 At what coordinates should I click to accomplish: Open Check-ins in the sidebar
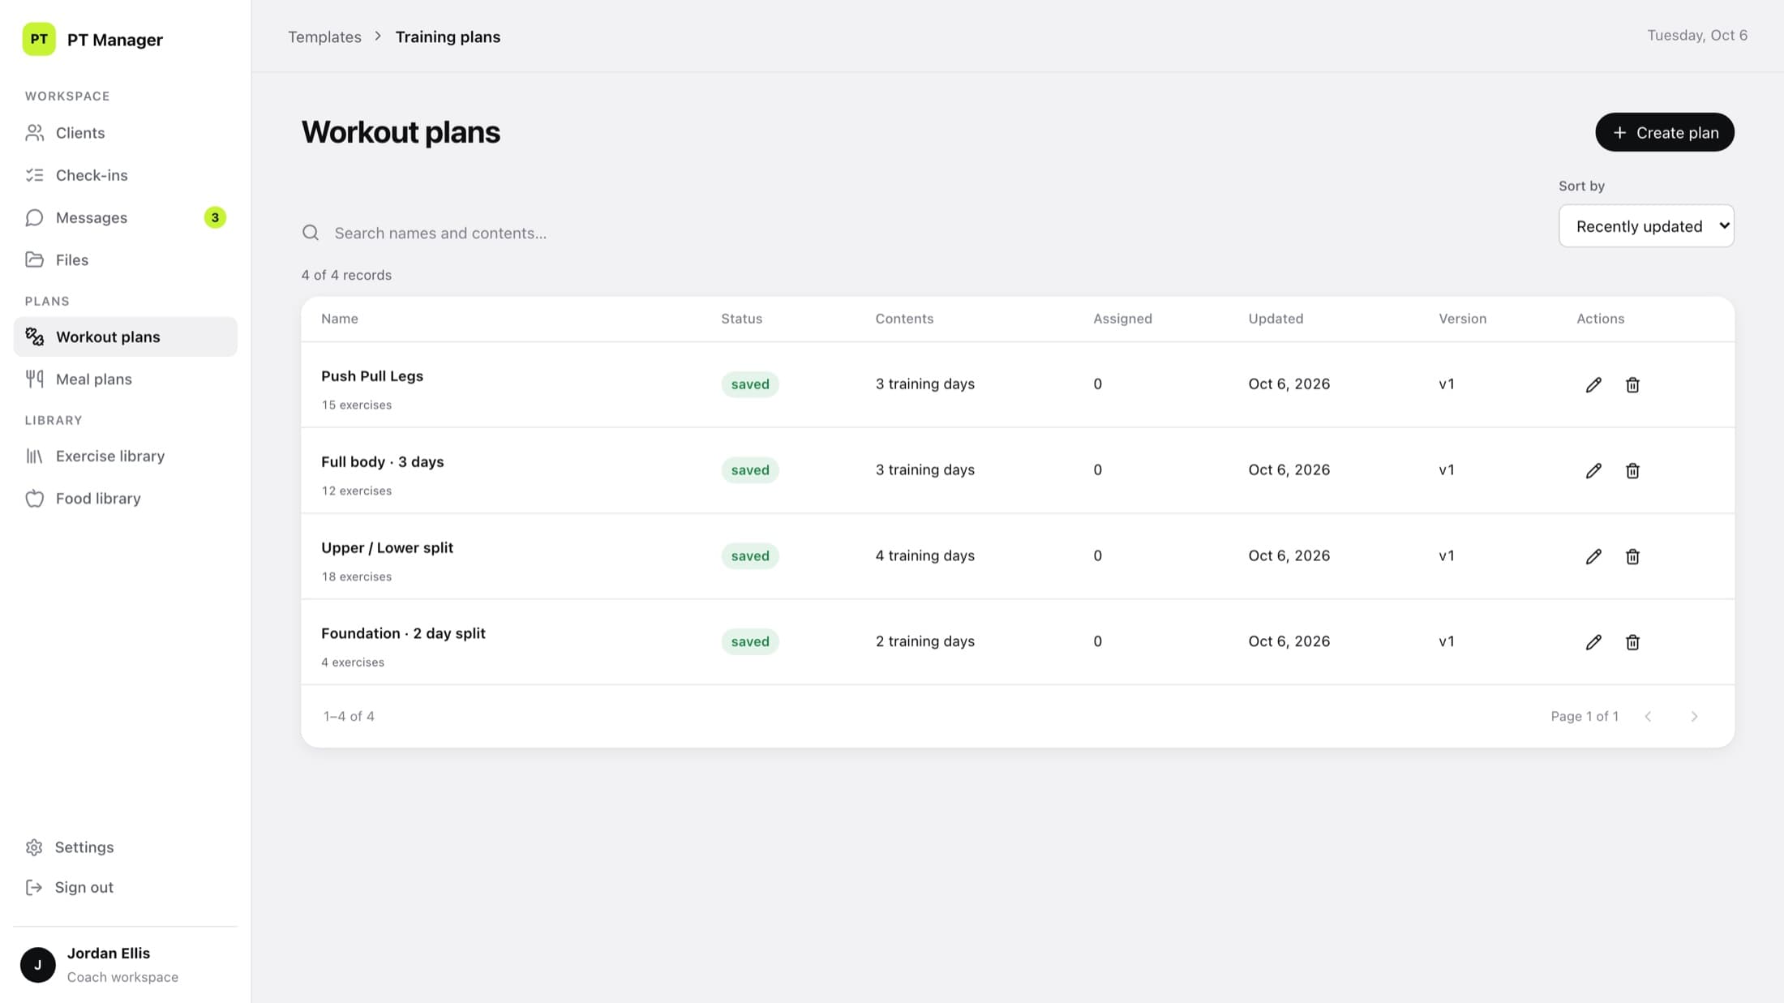point(126,175)
